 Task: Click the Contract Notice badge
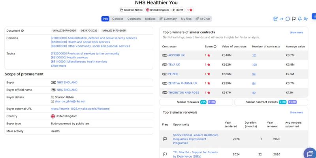[131, 10]
